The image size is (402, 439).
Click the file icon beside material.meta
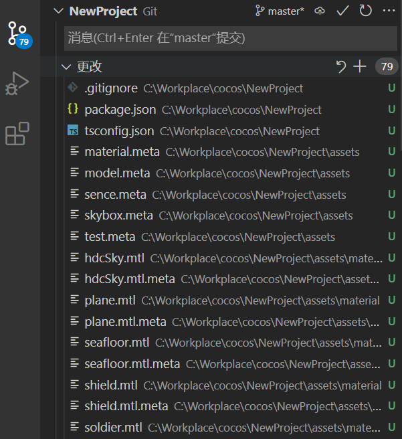tap(74, 151)
